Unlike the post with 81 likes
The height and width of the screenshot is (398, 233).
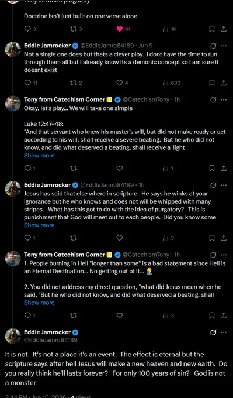[120, 29]
